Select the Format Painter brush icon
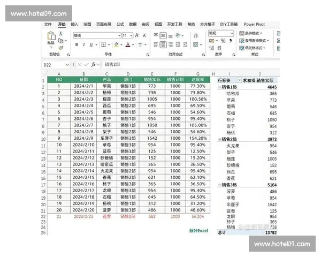This screenshot has height=257, width=321. click(61, 48)
